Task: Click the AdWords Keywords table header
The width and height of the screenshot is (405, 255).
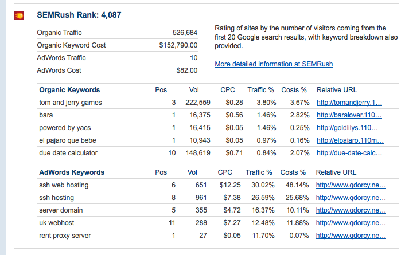Action: (72, 172)
